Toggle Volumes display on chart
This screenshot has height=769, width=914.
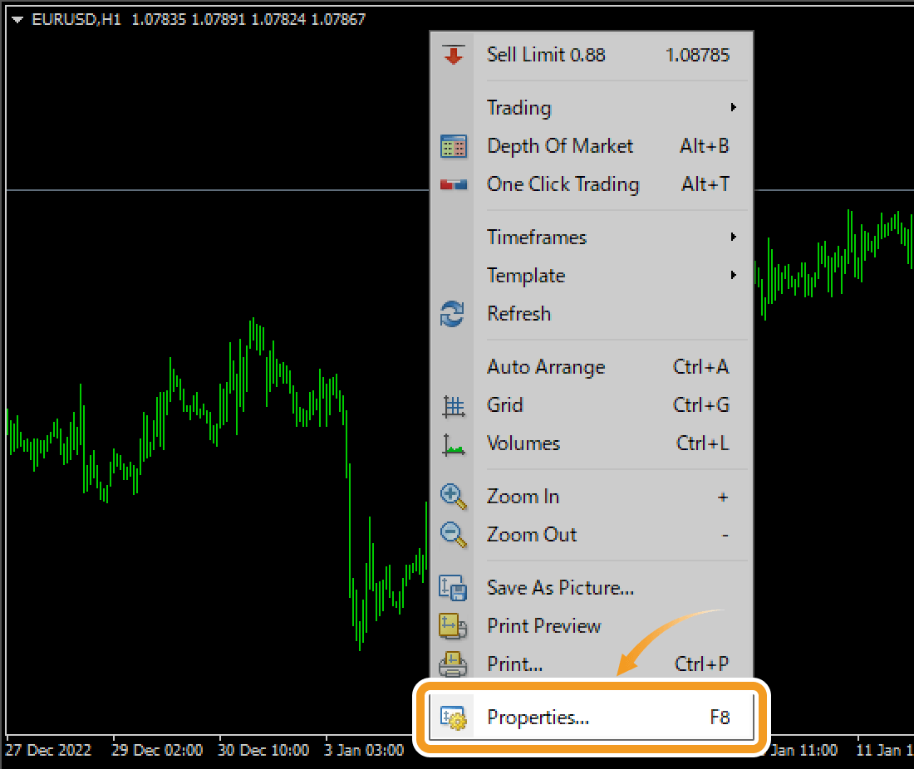click(x=523, y=443)
